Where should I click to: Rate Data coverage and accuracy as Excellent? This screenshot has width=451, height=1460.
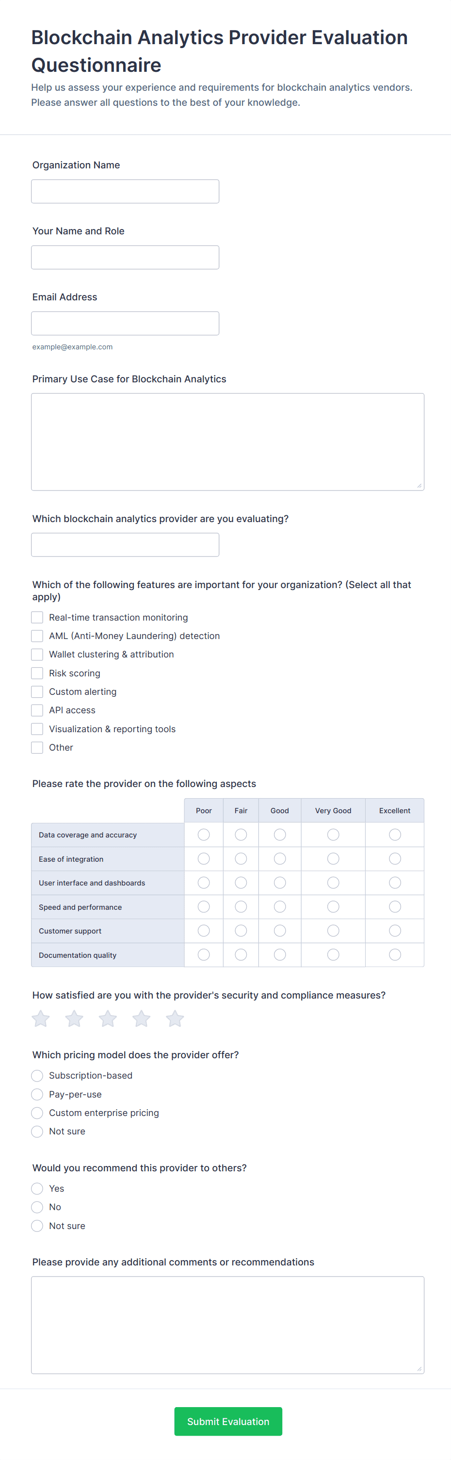tap(395, 834)
